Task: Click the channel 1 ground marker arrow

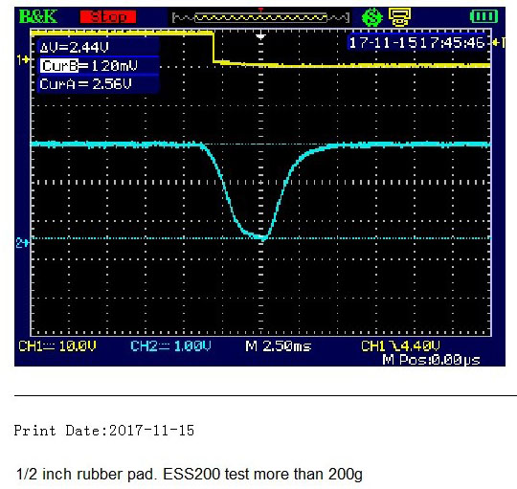Action: (x=23, y=60)
